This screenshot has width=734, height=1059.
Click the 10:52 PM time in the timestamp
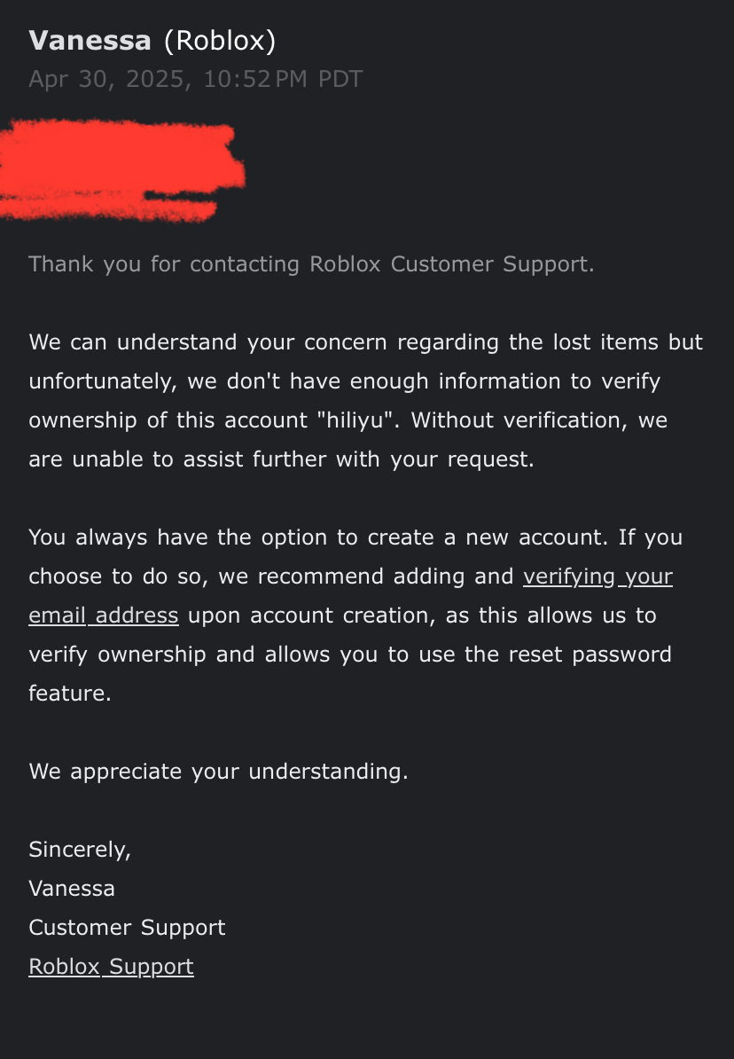tap(255, 79)
